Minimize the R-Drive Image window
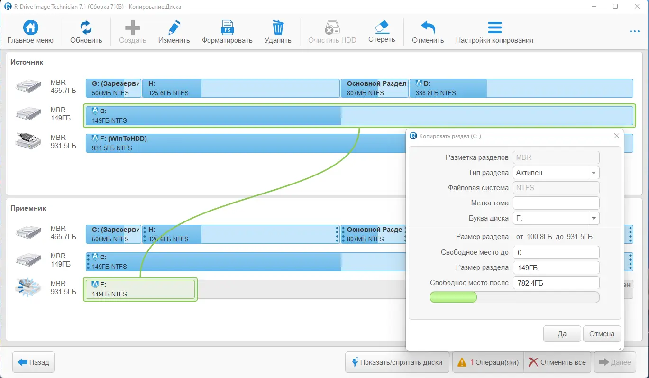649x378 pixels. 594,7
